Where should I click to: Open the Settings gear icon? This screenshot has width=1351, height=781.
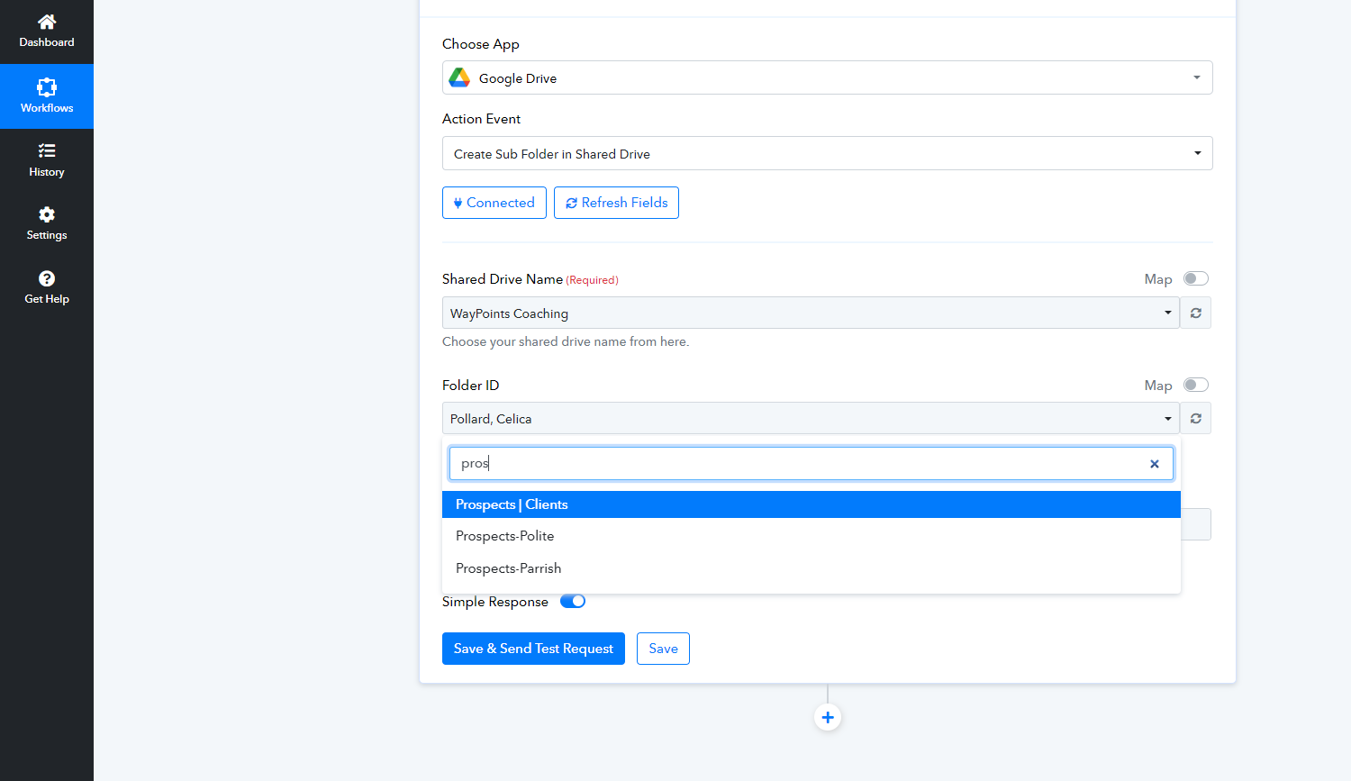click(x=47, y=214)
